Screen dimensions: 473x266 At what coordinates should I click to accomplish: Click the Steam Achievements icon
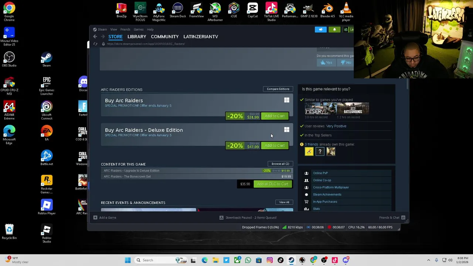pos(306,194)
